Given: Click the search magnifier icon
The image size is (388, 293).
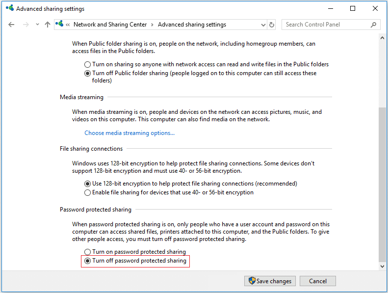Looking at the screenshot, I should coord(374,25).
